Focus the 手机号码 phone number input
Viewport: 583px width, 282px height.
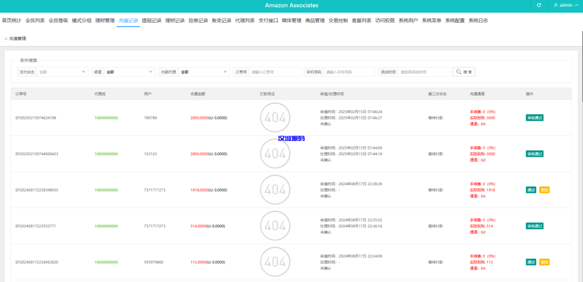pos(348,72)
